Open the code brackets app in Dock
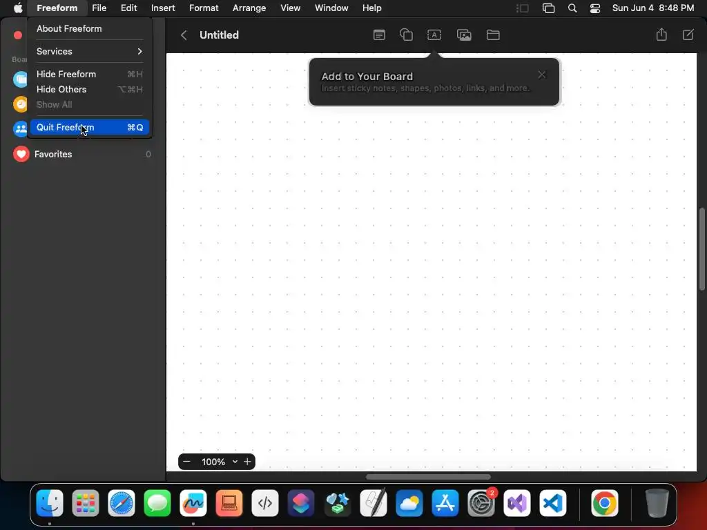 264,503
